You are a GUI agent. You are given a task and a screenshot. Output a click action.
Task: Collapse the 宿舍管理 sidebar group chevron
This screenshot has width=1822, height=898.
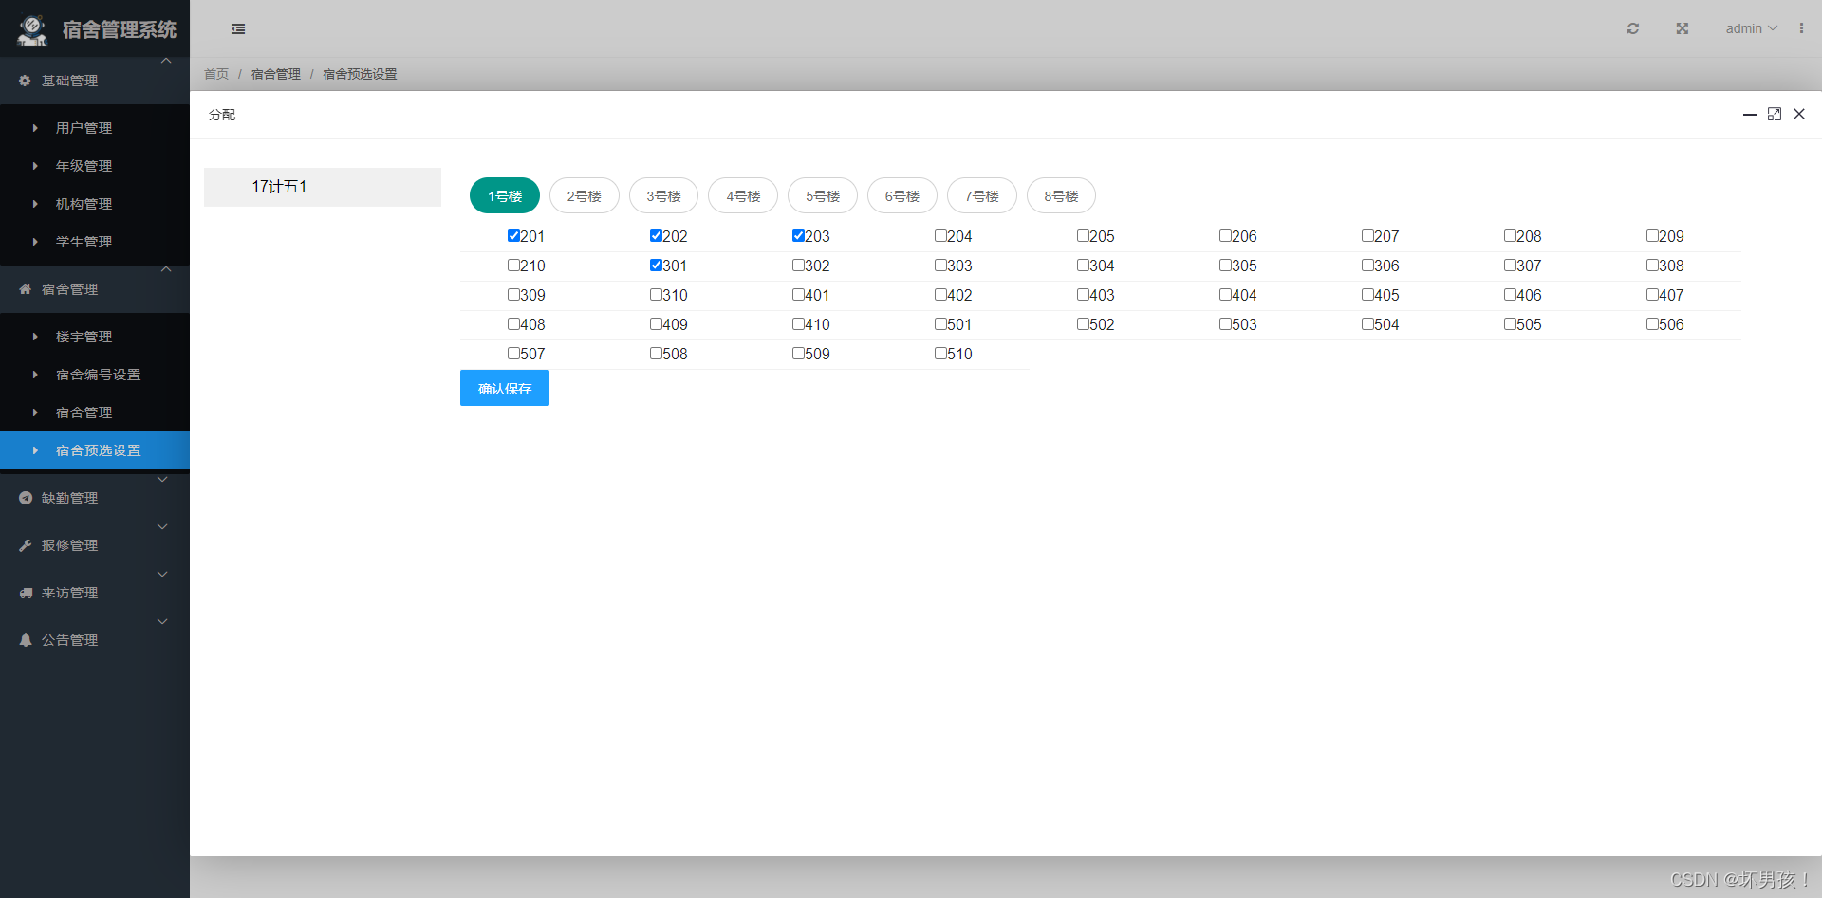coord(166,269)
